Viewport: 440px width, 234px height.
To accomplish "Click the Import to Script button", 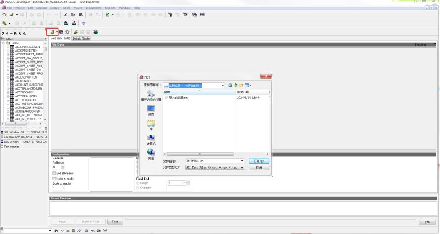I will coord(91,221).
